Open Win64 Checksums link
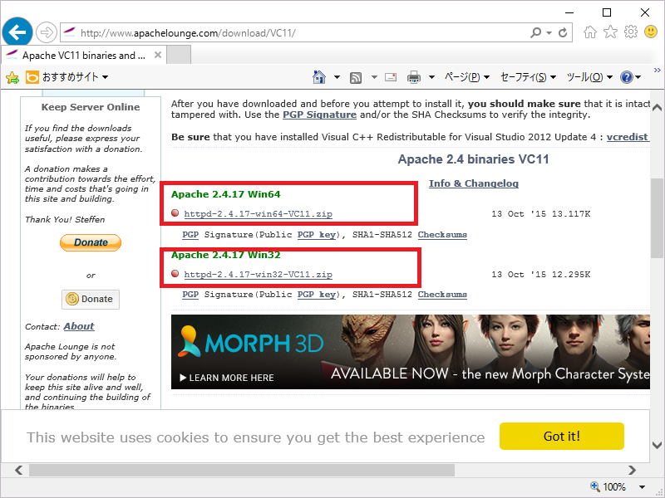Image resolution: width=665 pixels, height=498 pixels. [442, 235]
